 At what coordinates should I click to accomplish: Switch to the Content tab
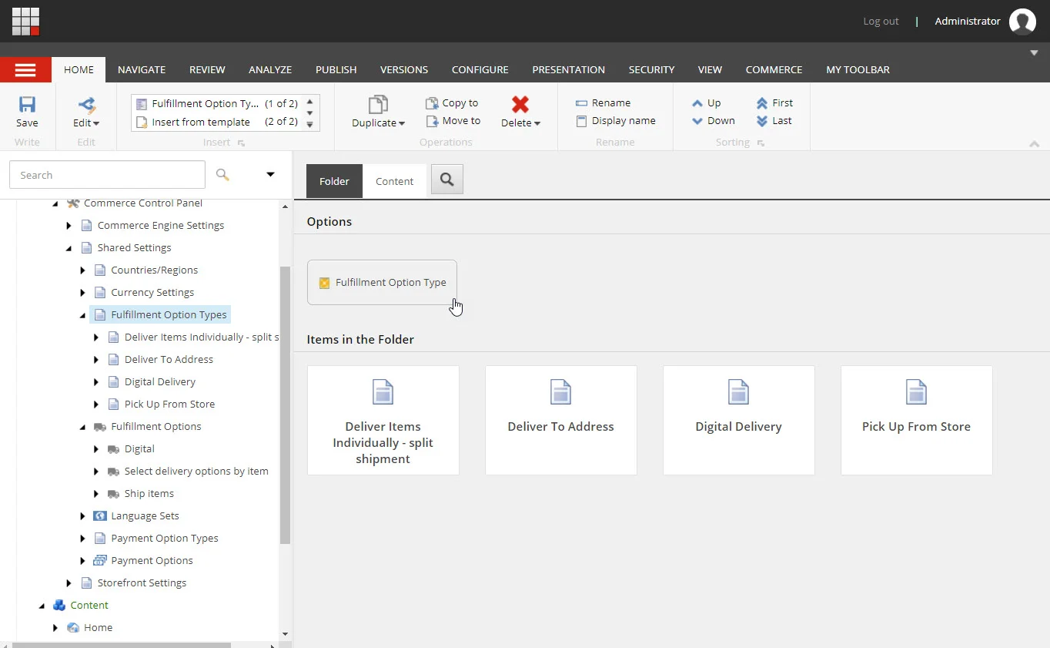tap(395, 181)
